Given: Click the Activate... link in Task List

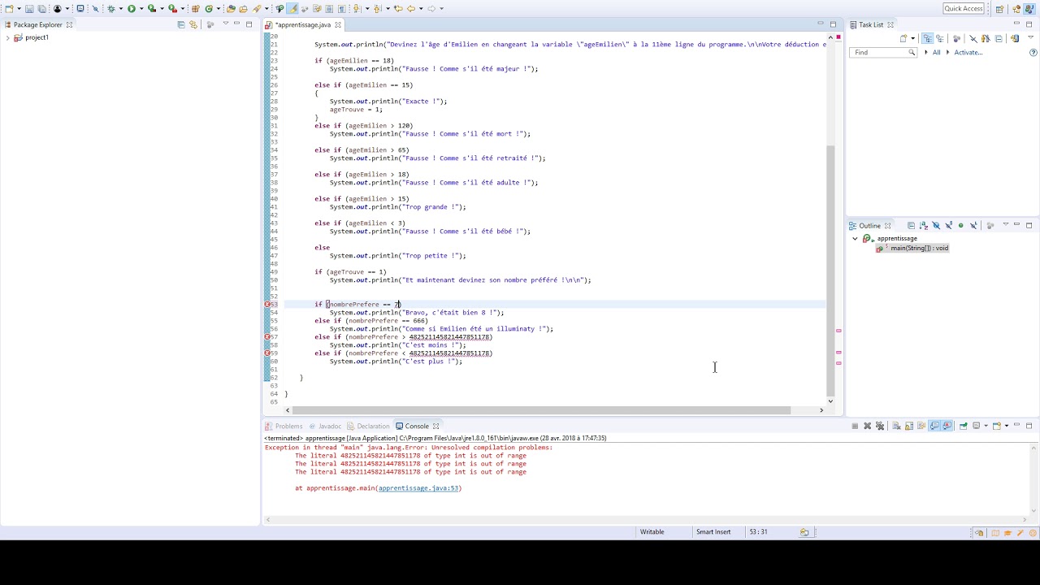Looking at the screenshot, I should (x=968, y=52).
